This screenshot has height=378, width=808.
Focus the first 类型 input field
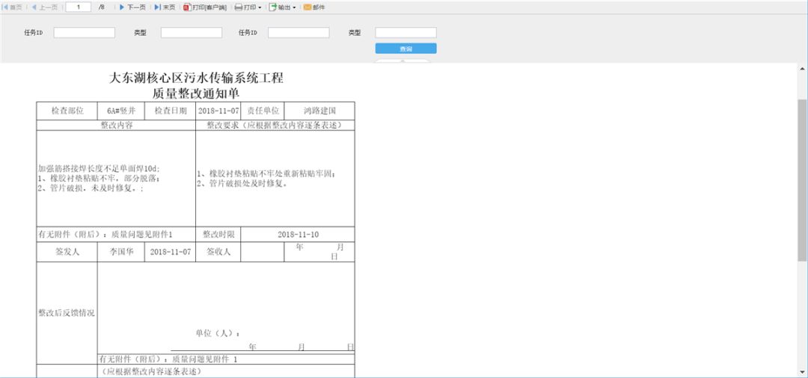coord(192,33)
